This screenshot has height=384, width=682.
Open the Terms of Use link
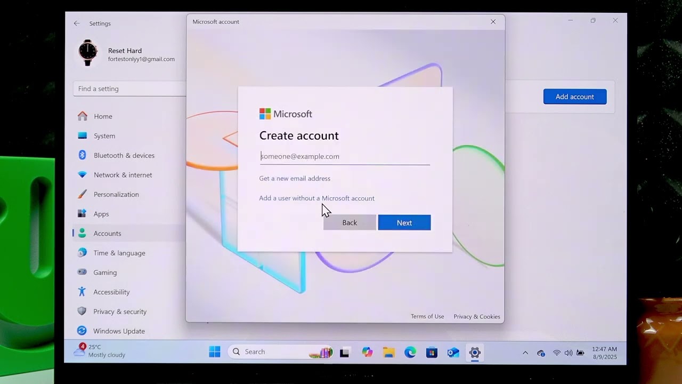click(x=427, y=316)
